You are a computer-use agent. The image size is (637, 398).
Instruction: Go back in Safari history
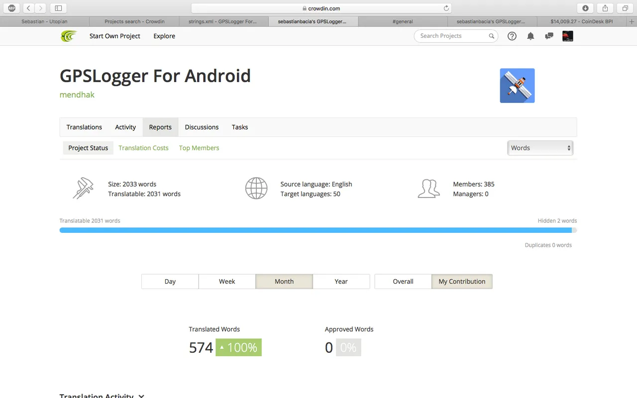click(x=28, y=8)
